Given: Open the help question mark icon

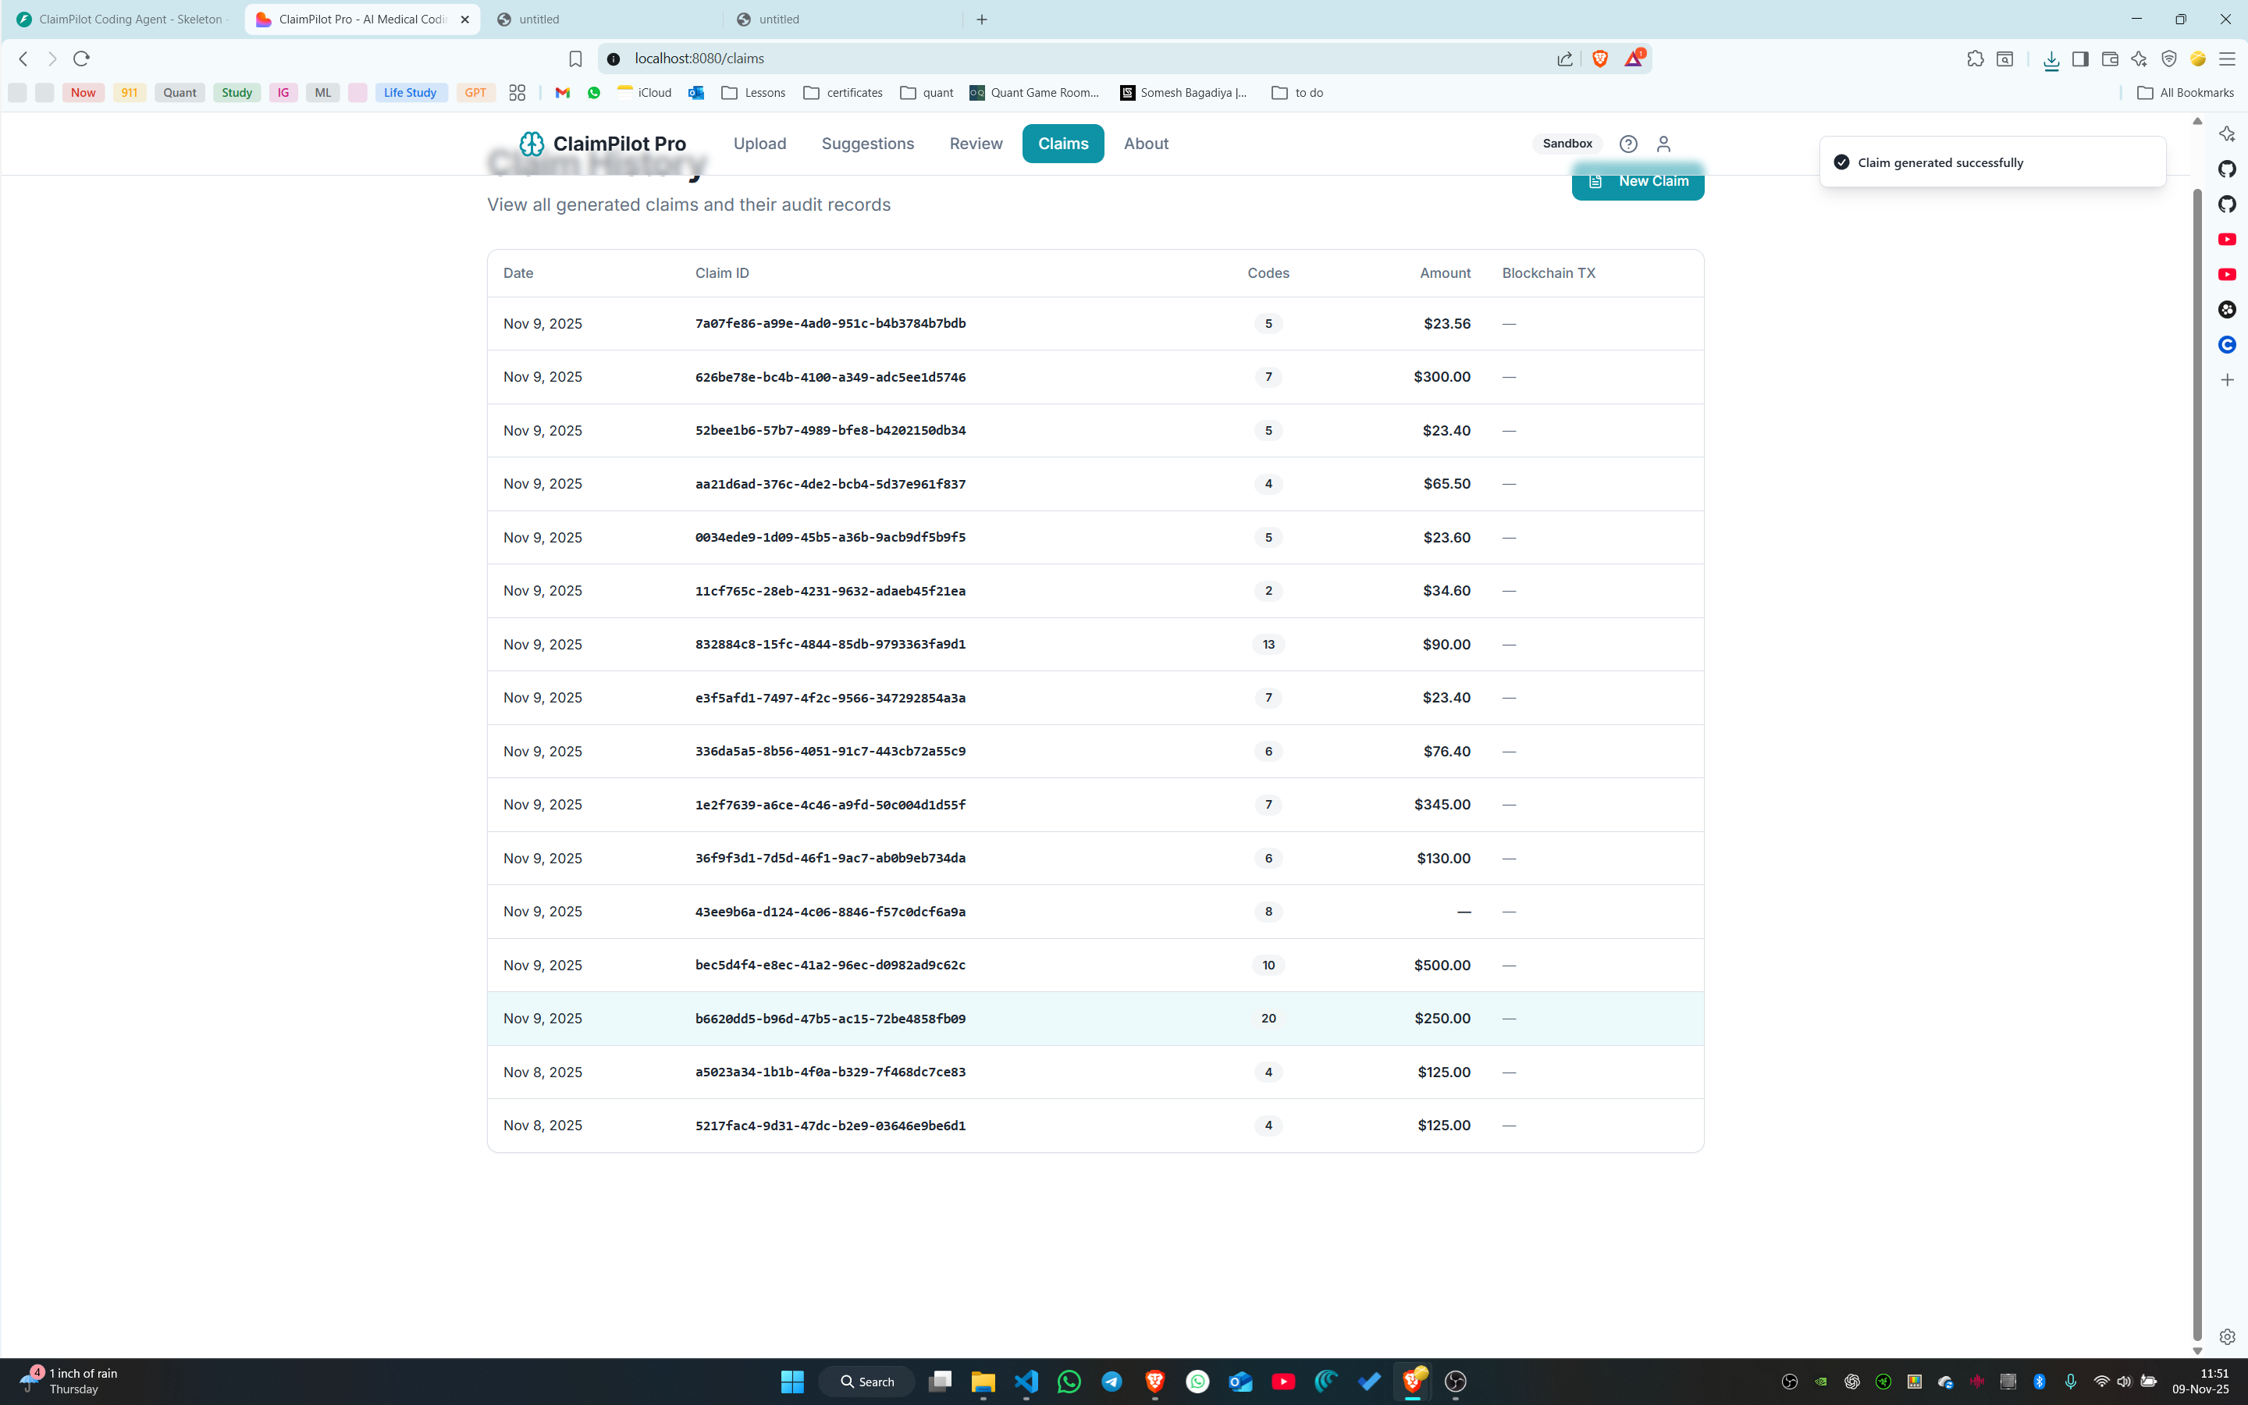Looking at the screenshot, I should click(x=1627, y=143).
